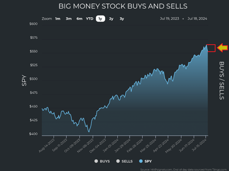229x171 pixels.
Task: Click the yellow arrow pointing at the chart
Action: pos(222,47)
